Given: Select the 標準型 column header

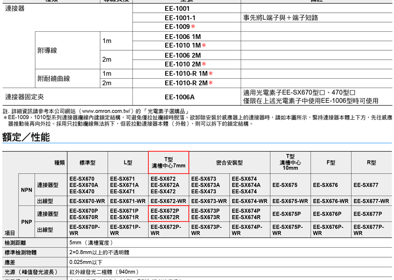Looking at the screenshot, I should 87,163.
